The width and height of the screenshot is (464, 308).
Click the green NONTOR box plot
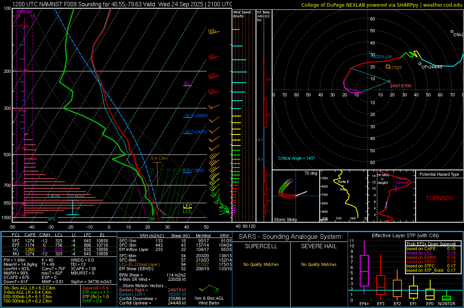[x=446, y=297]
